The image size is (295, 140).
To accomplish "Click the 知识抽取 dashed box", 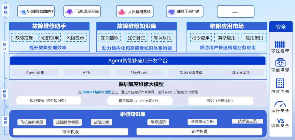I will click(110, 38).
